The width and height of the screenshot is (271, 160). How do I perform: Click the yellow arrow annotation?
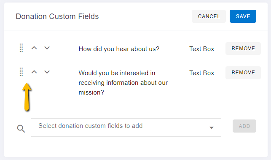[27, 97]
